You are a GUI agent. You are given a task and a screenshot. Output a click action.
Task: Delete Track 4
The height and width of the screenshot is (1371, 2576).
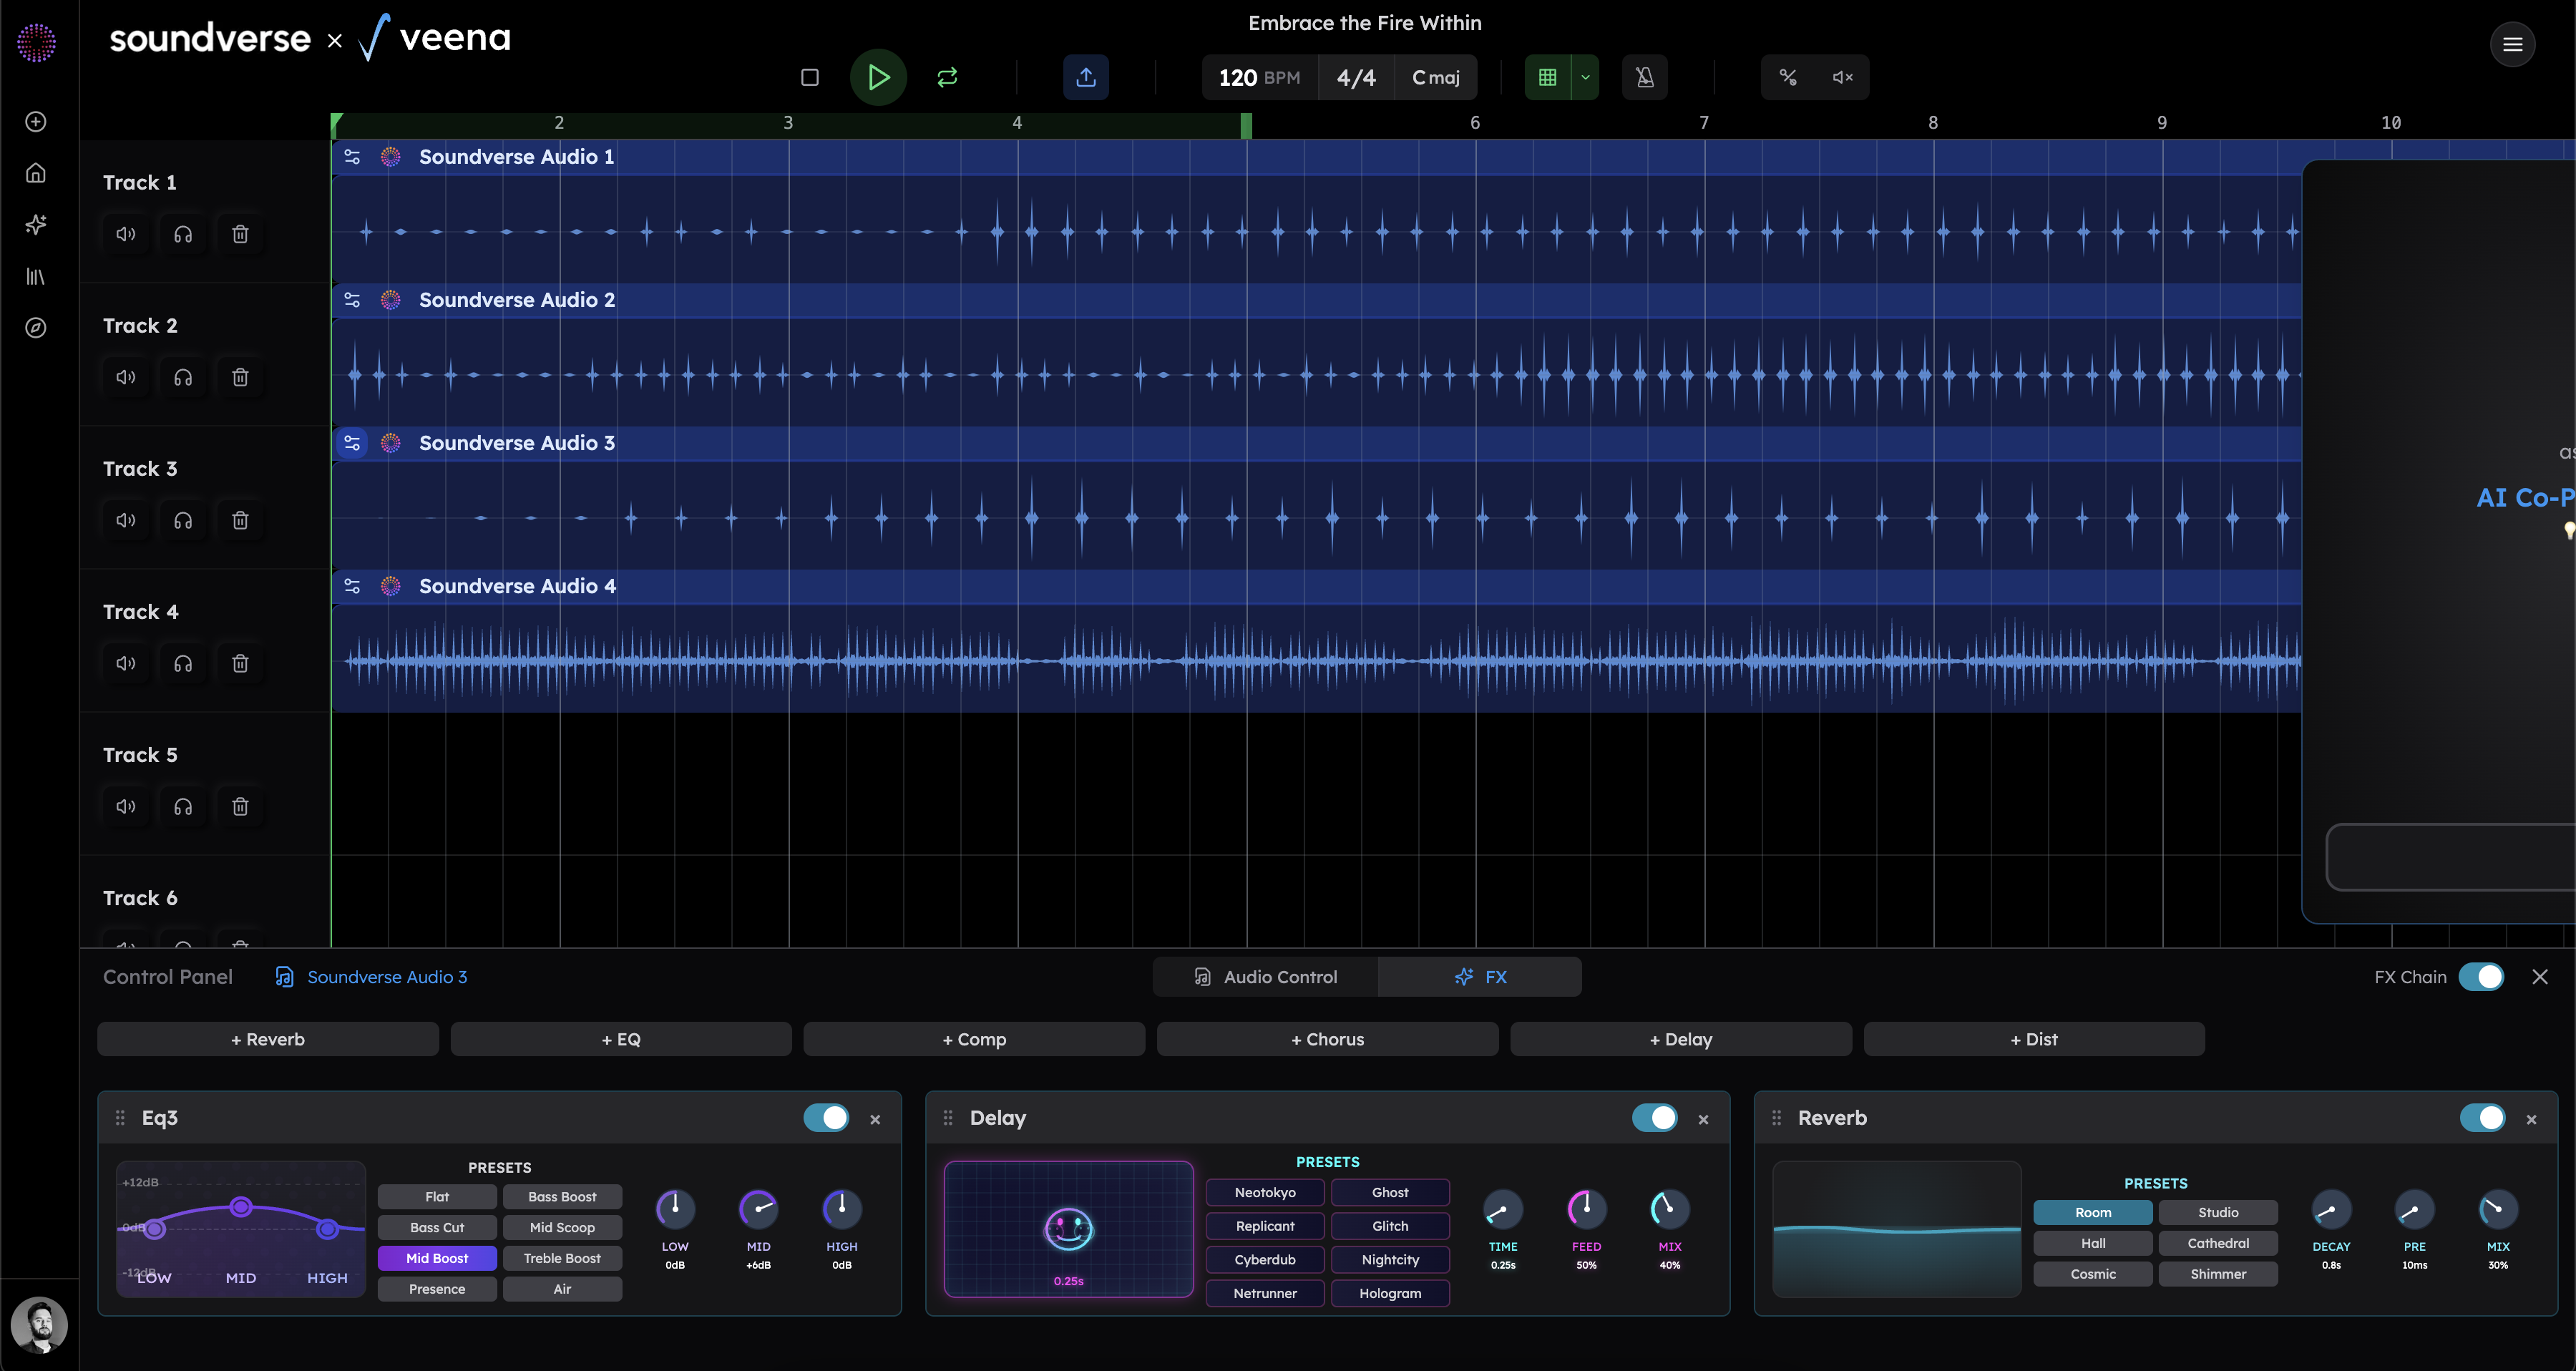[x=240, y=663]
